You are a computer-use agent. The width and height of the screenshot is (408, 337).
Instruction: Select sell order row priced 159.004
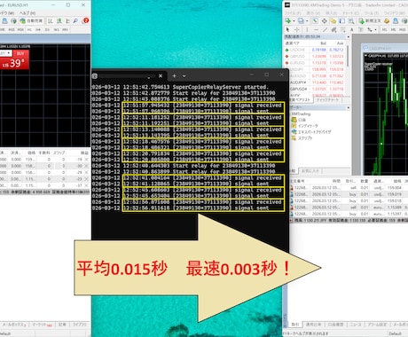349,188
